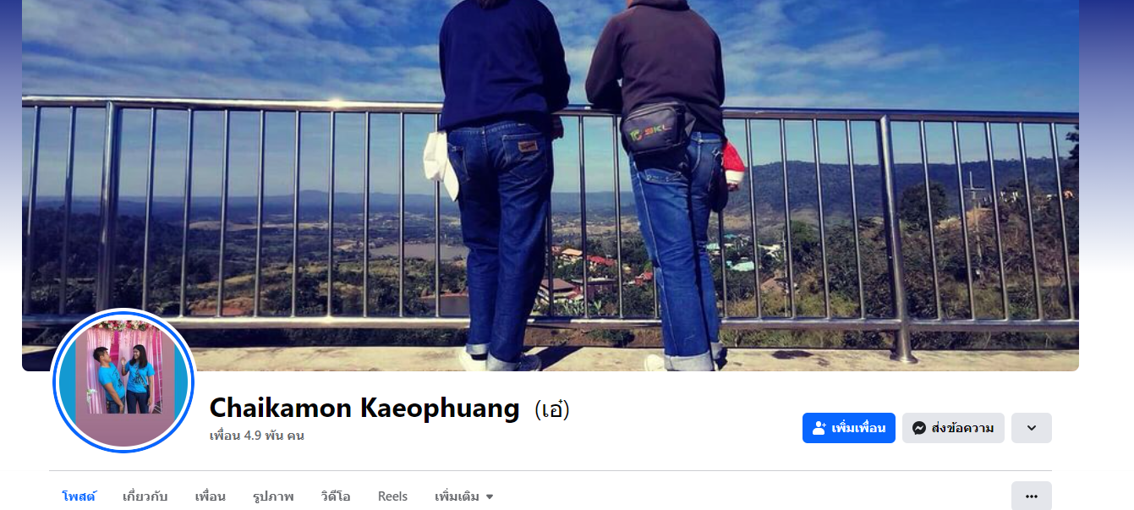Switch to the Reels tab
Image resolution: width=1134 pixels, height=510 pixels.
(392, 496)
